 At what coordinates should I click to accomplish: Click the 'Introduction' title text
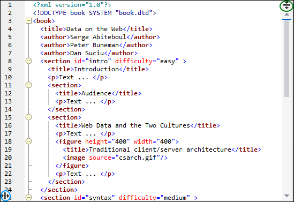click(96, 70)
